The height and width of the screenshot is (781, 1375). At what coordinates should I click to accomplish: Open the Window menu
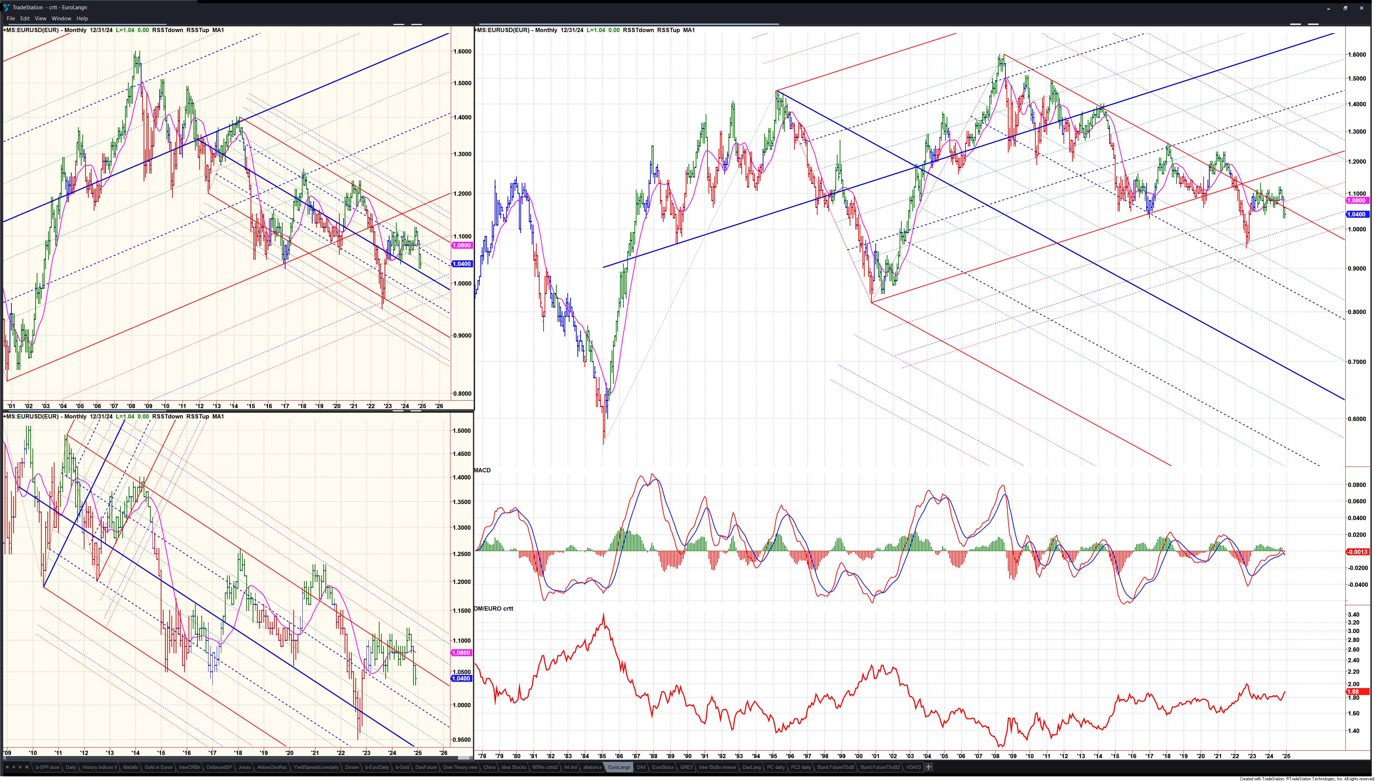[x=61, y=18]
